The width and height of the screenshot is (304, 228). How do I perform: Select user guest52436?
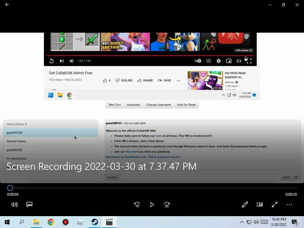click(x=51, y=150)
